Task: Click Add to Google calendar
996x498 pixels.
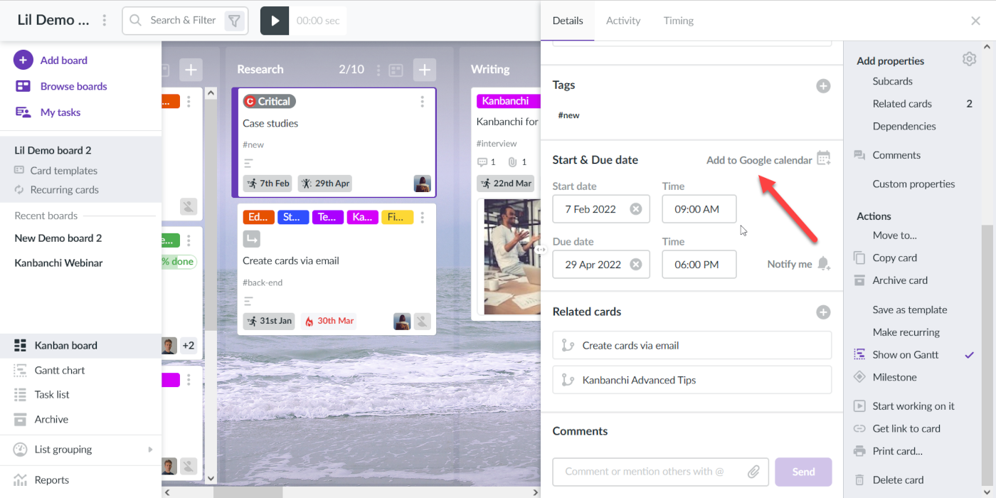Action: click(x=768, y=160)
